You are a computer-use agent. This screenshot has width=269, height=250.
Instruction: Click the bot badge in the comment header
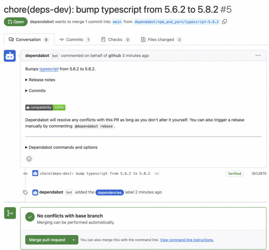pyautogui.click(x=55, y=56)
